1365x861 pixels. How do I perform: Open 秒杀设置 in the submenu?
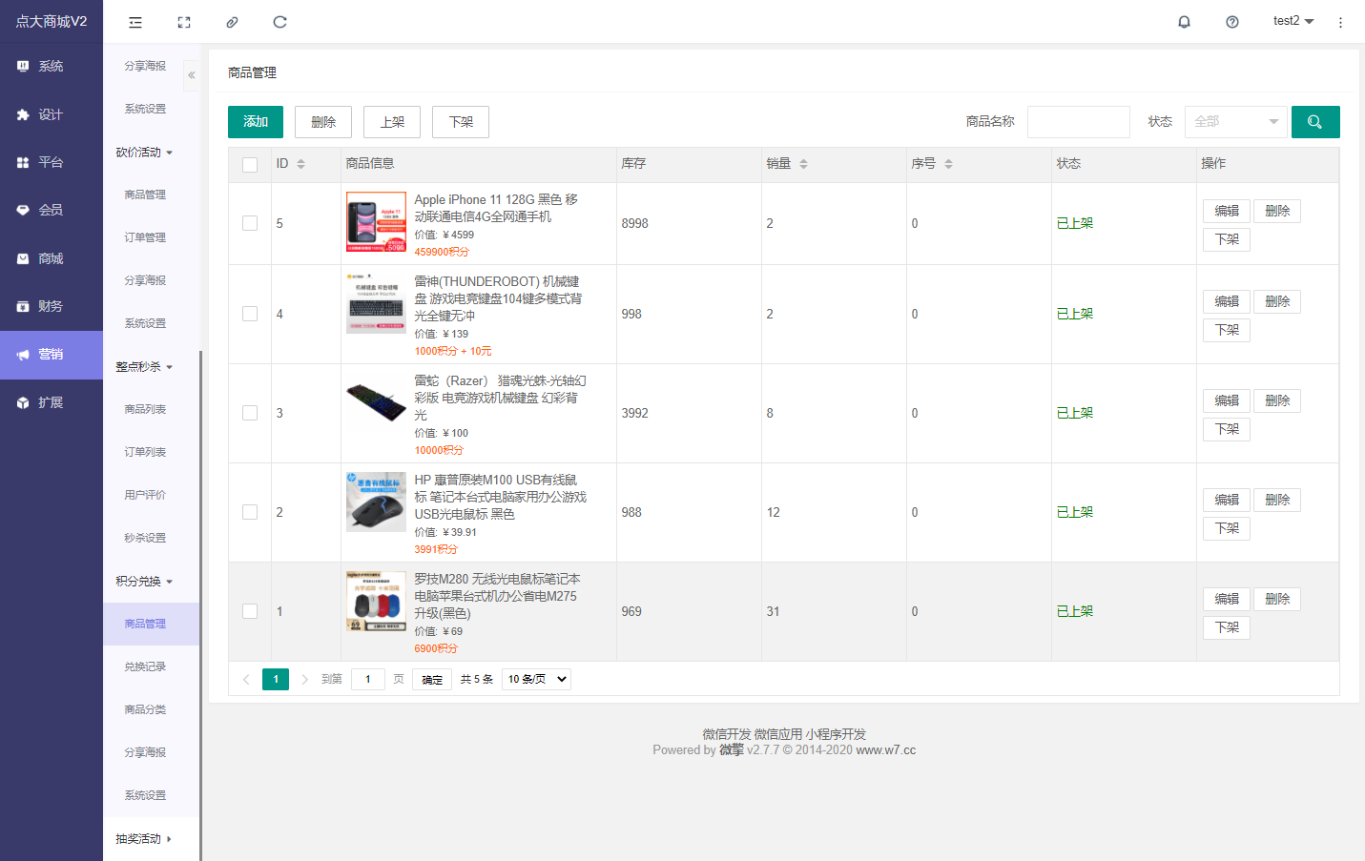145,538
